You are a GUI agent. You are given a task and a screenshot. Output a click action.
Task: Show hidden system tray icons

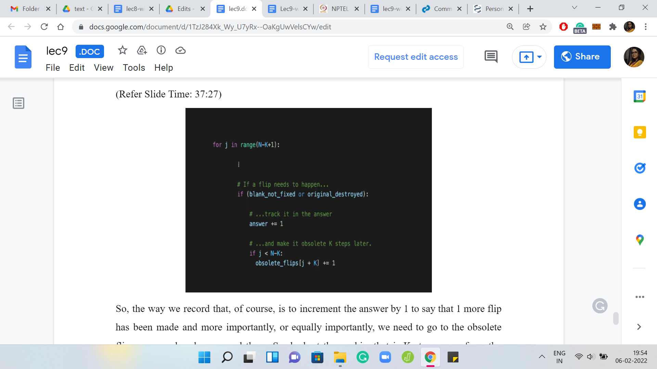coord(542,357)
